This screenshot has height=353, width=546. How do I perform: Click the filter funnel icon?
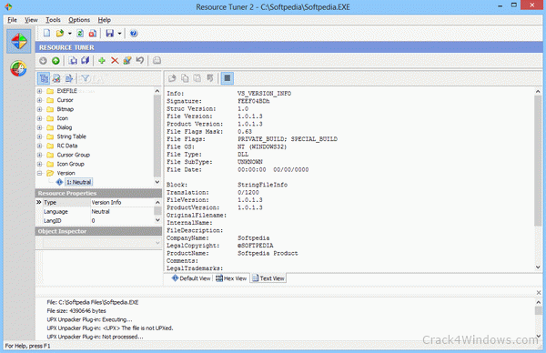86,78
